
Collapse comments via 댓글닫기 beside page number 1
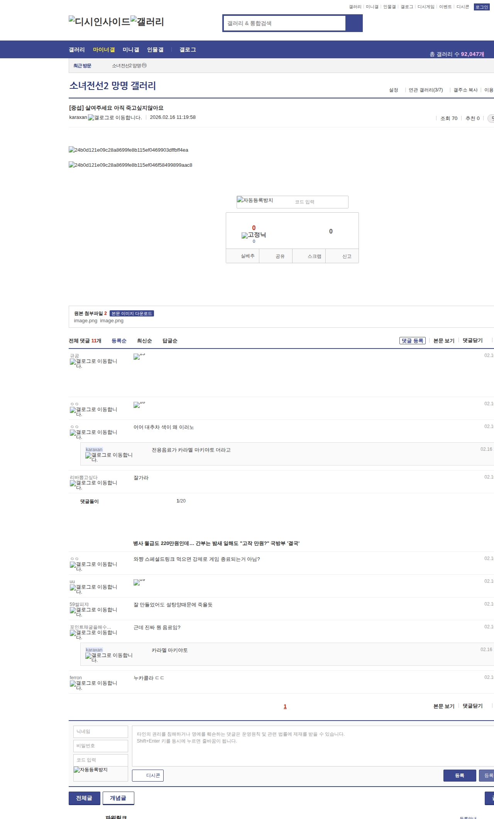[x=473, y=706]
